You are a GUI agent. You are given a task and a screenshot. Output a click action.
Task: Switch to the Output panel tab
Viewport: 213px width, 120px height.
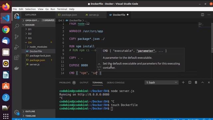click(84, 83)
